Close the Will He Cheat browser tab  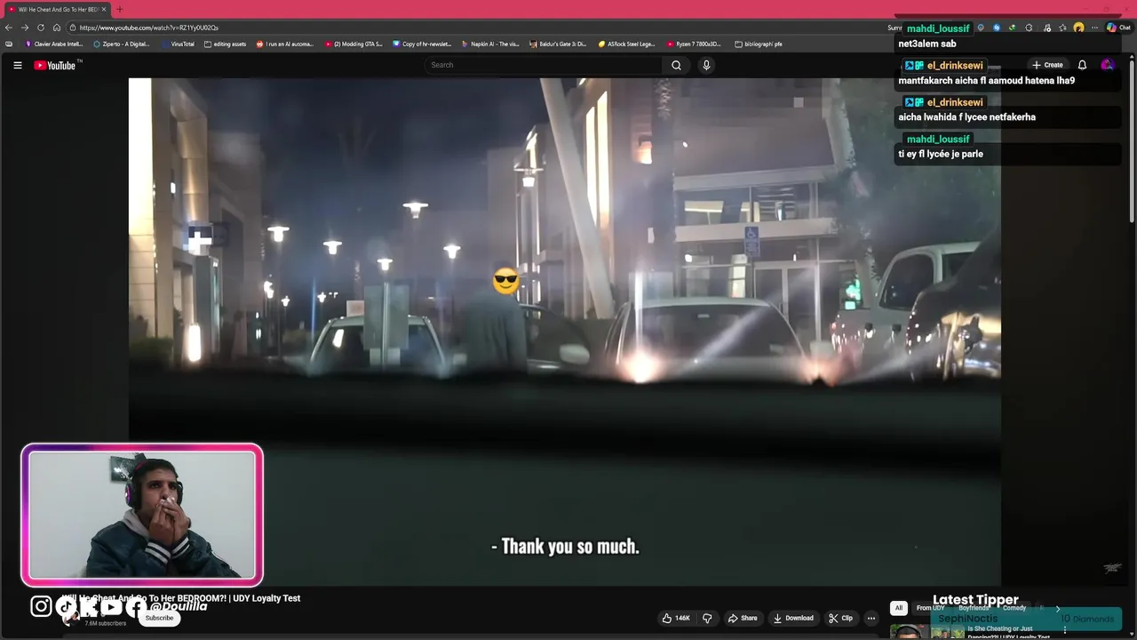pos(104,10)
